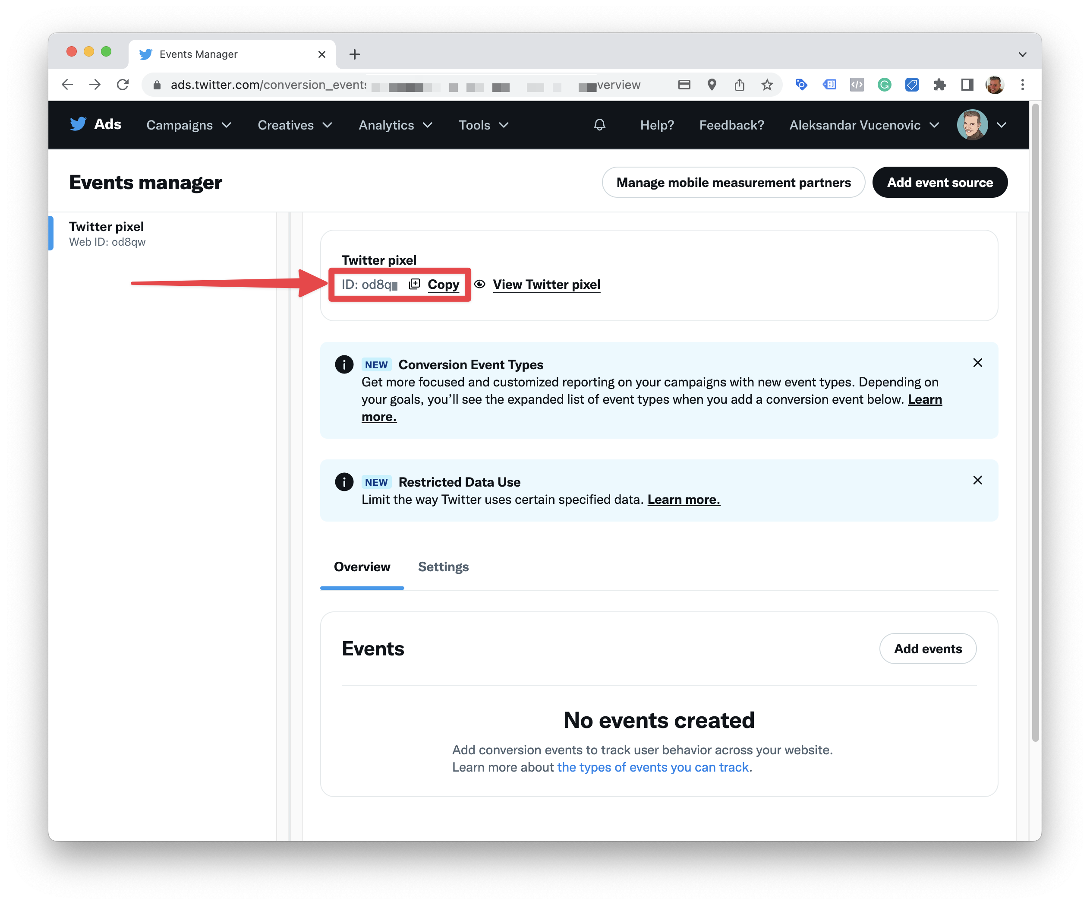Toggle the browser side panel

point(967,85)
